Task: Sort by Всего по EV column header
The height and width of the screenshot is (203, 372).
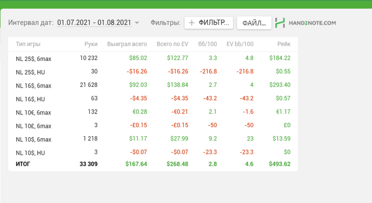Action: [172, 44]
